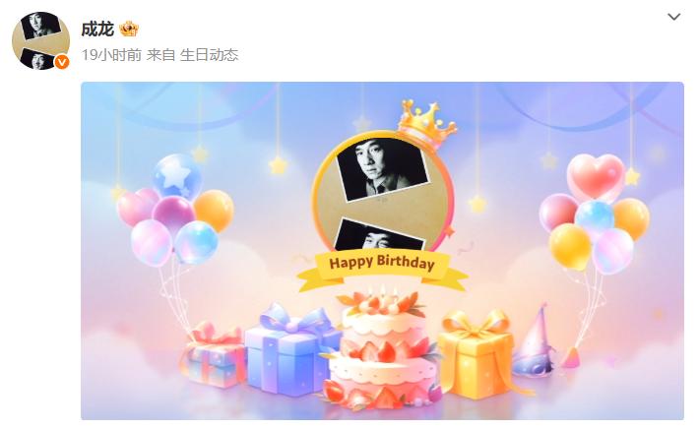699x430 pixels.
Task: Click the hanging yellow star left of portrait
Action: point(278,165)
